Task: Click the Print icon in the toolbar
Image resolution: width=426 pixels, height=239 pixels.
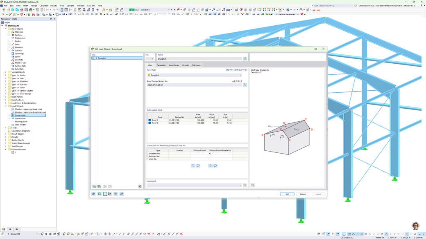Action: point(31,10)
